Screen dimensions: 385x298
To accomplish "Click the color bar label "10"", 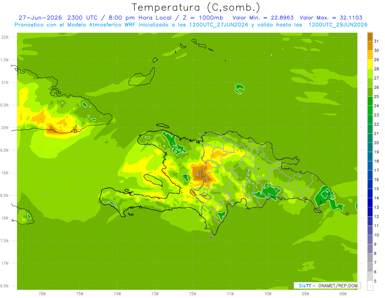I will (x=377, y=235).
